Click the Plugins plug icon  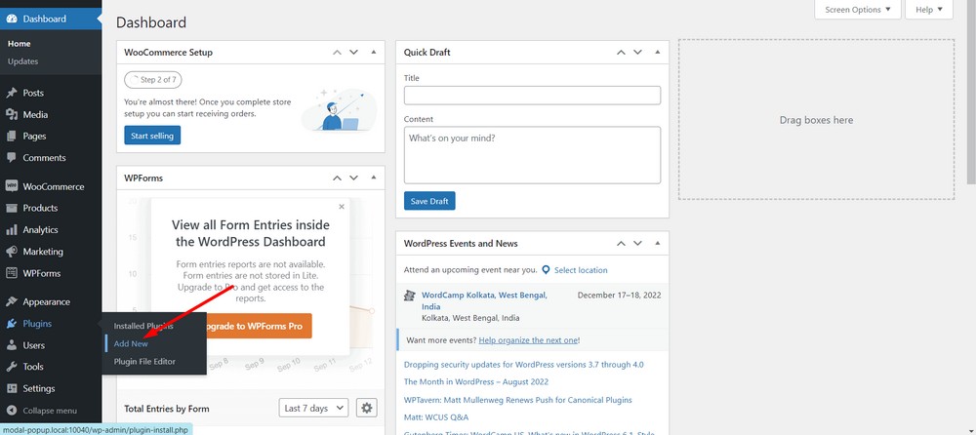[11, 324]
